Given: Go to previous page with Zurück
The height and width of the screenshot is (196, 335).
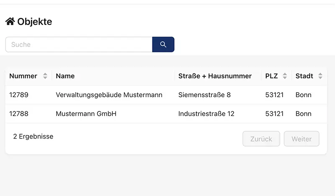Looking at the screenshot, I should click(261, 139).
